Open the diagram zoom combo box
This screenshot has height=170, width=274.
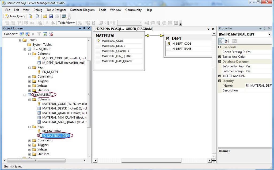pos(130,23)
